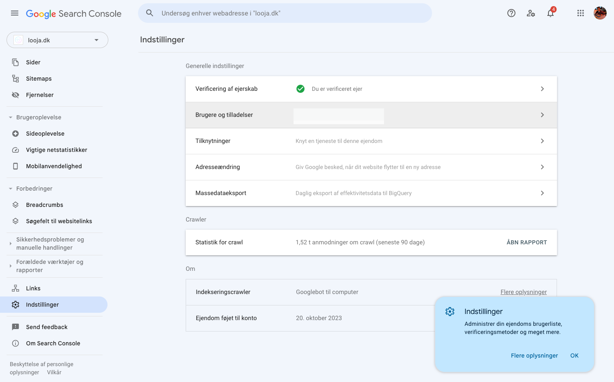Open the Google apps grid
This screenshot has height=382, width=614.
pos(581,13)
